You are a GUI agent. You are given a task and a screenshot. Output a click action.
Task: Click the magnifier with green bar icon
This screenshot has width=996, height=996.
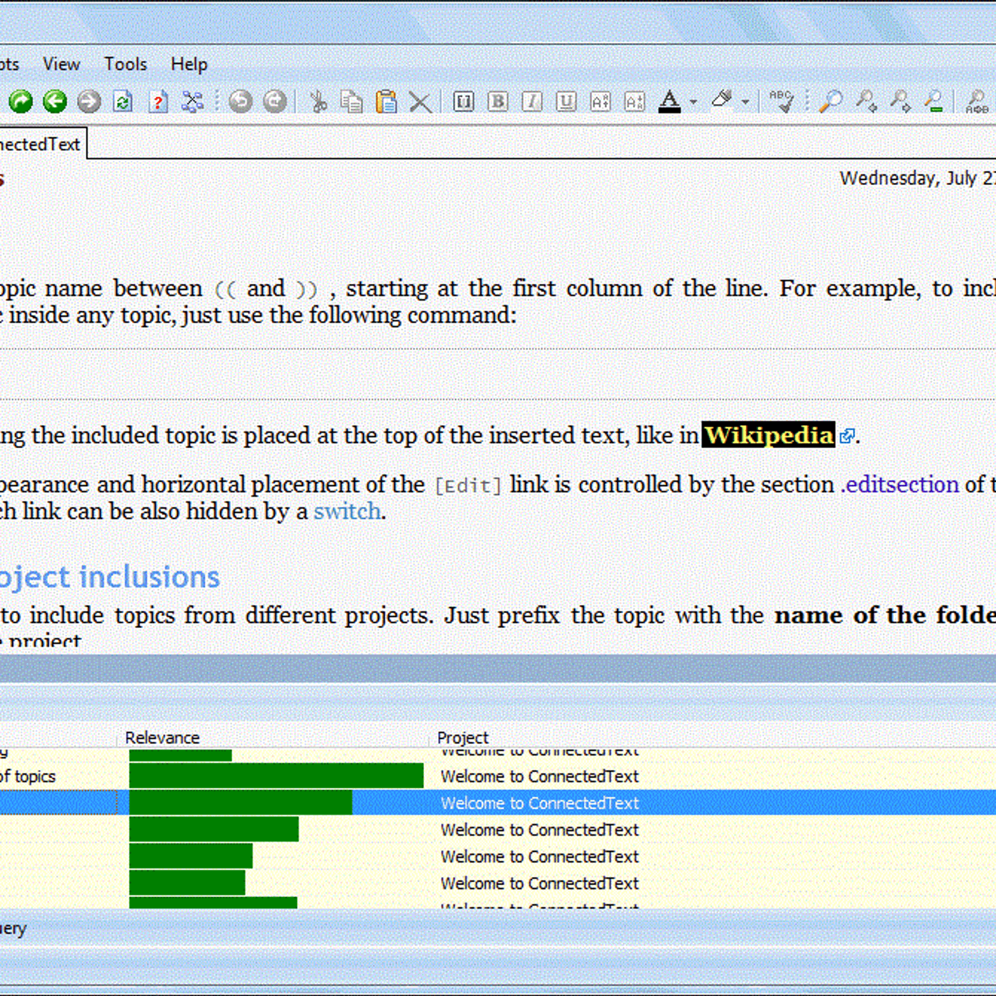pos(934,101)
